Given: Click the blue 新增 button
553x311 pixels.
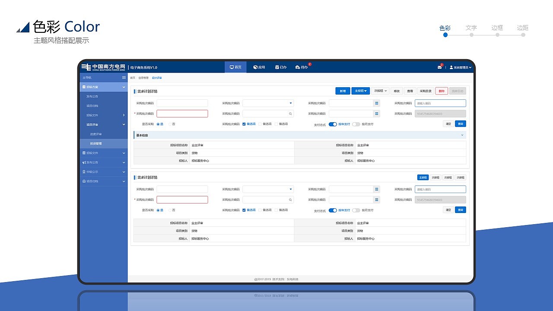Looking at the screenshot, I should (x=343, y=91).
